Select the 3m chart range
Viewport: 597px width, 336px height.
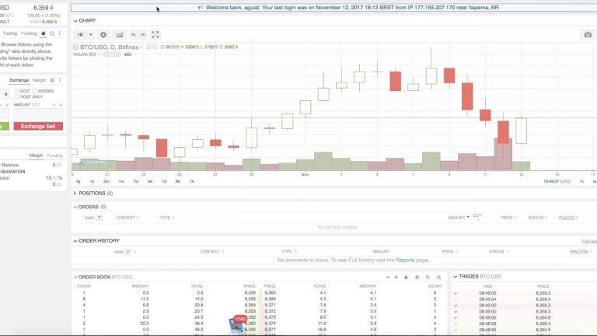pos(106,181)
